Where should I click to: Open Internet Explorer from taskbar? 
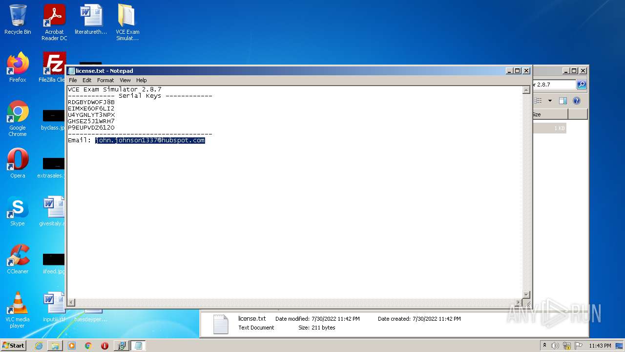[x=39, y=346]
